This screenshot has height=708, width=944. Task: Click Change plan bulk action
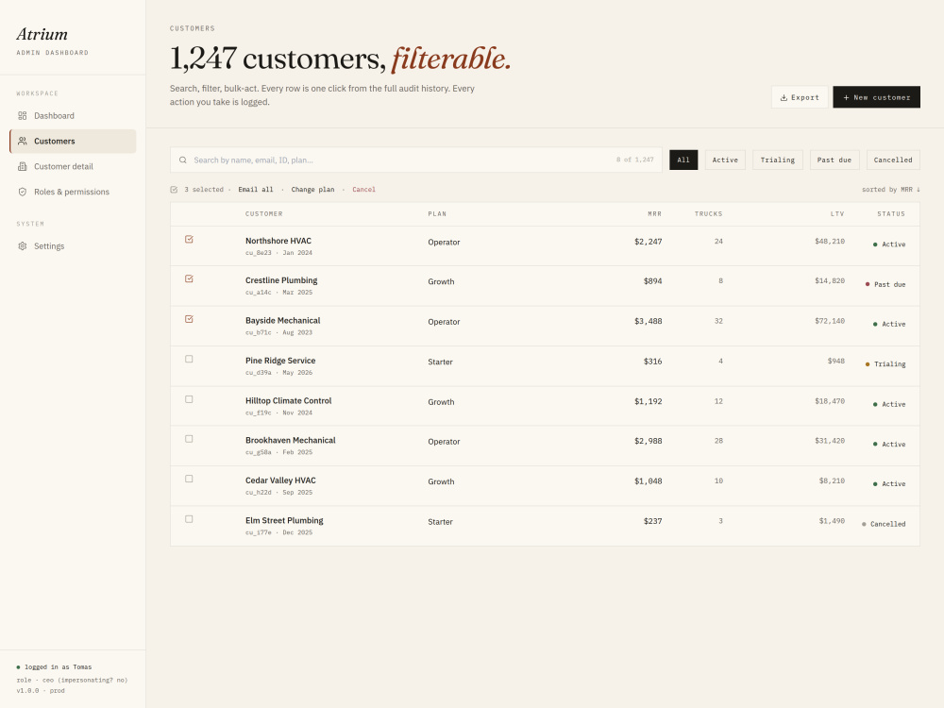tap(312, 190)
